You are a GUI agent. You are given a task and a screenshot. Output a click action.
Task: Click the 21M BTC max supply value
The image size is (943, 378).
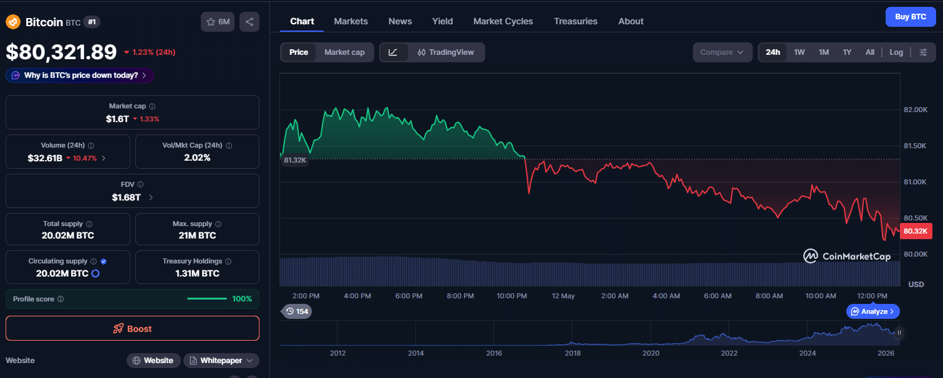click(197, 235)
